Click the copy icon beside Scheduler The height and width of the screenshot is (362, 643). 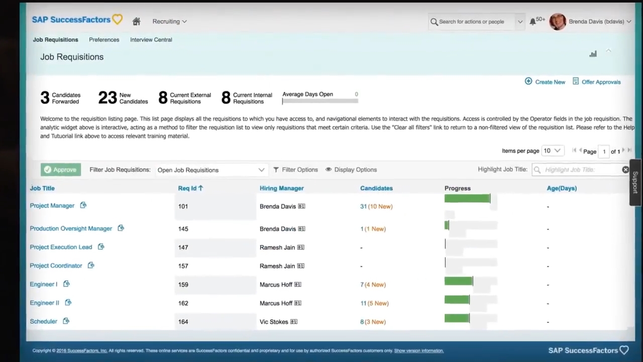pyautogui.click(x=66, y=321)
